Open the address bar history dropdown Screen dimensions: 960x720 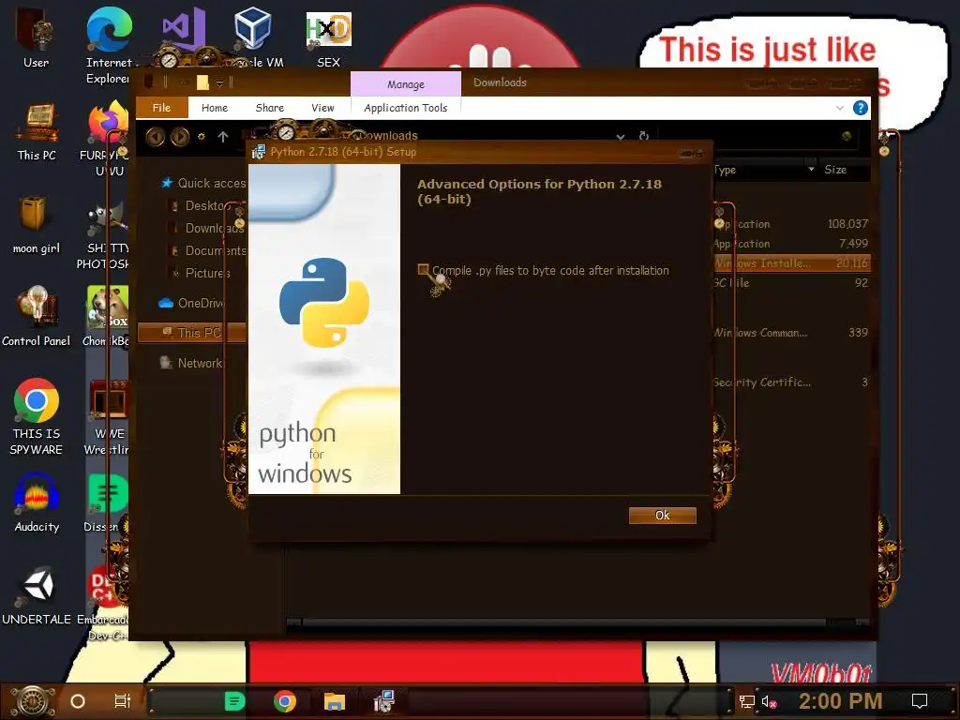click(621, 137)
